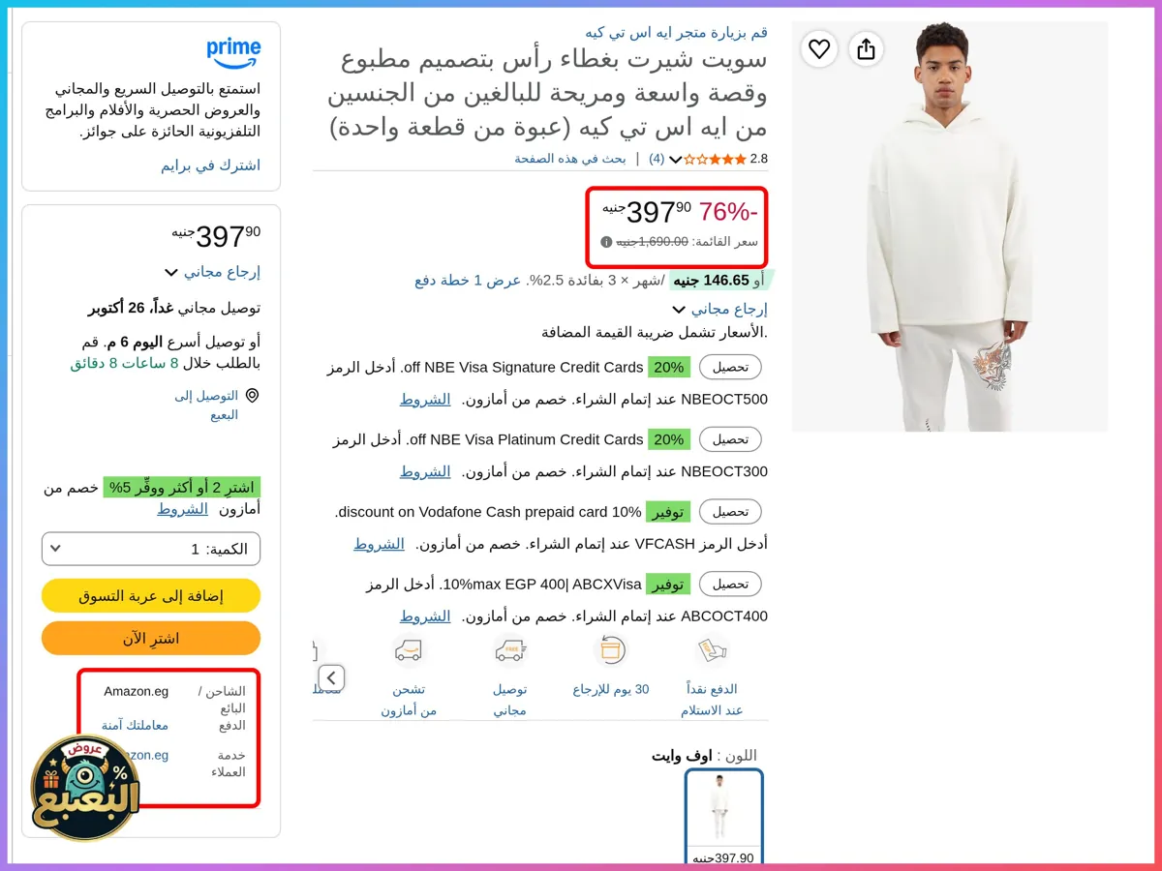Open terms link for ABCOCT400 code
The image size is (1162, 871).
[x=425, y=616]
